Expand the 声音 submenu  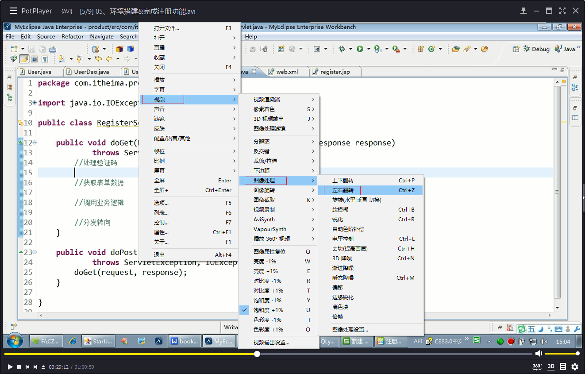coord(189,109)
